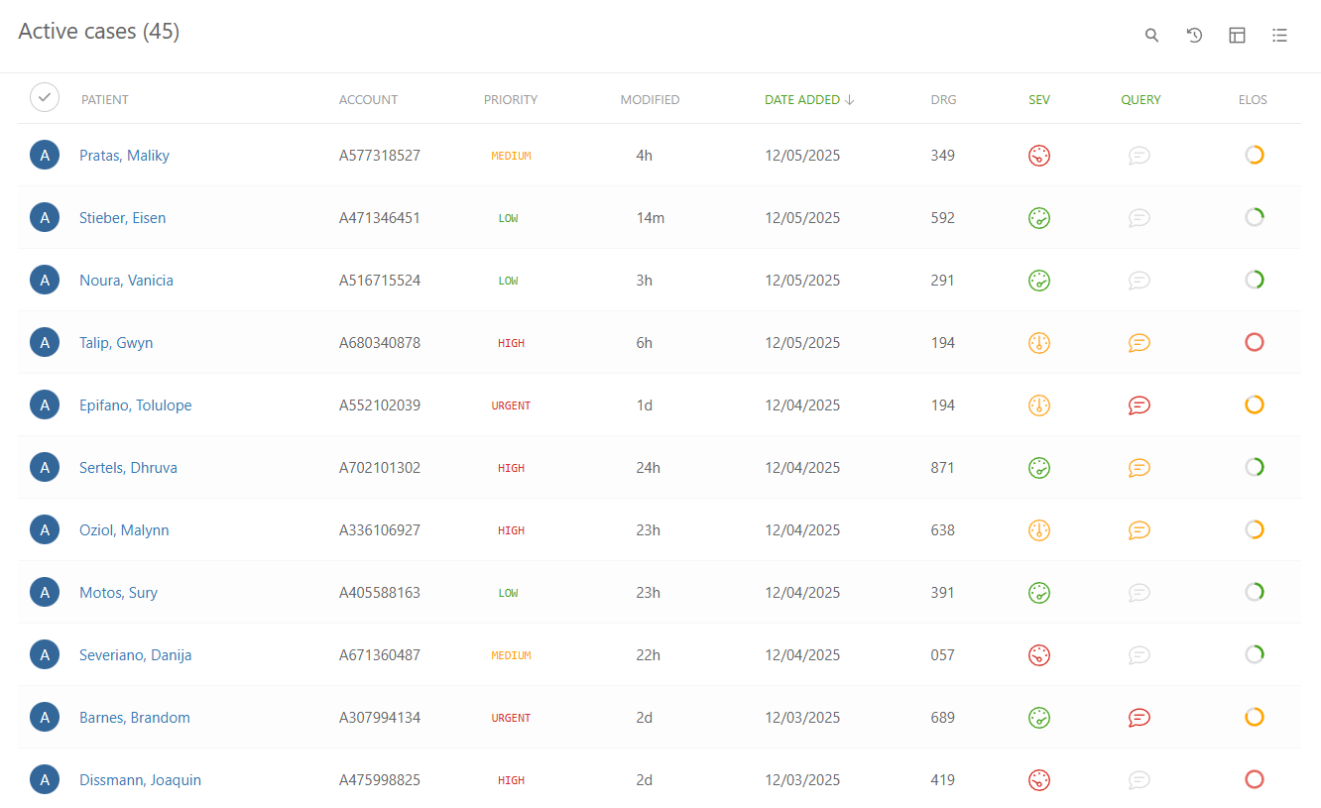Open the query bubble for Talip, Gwyn
Viewport: 1321px width, 808px height.
tap(1139, 342)
